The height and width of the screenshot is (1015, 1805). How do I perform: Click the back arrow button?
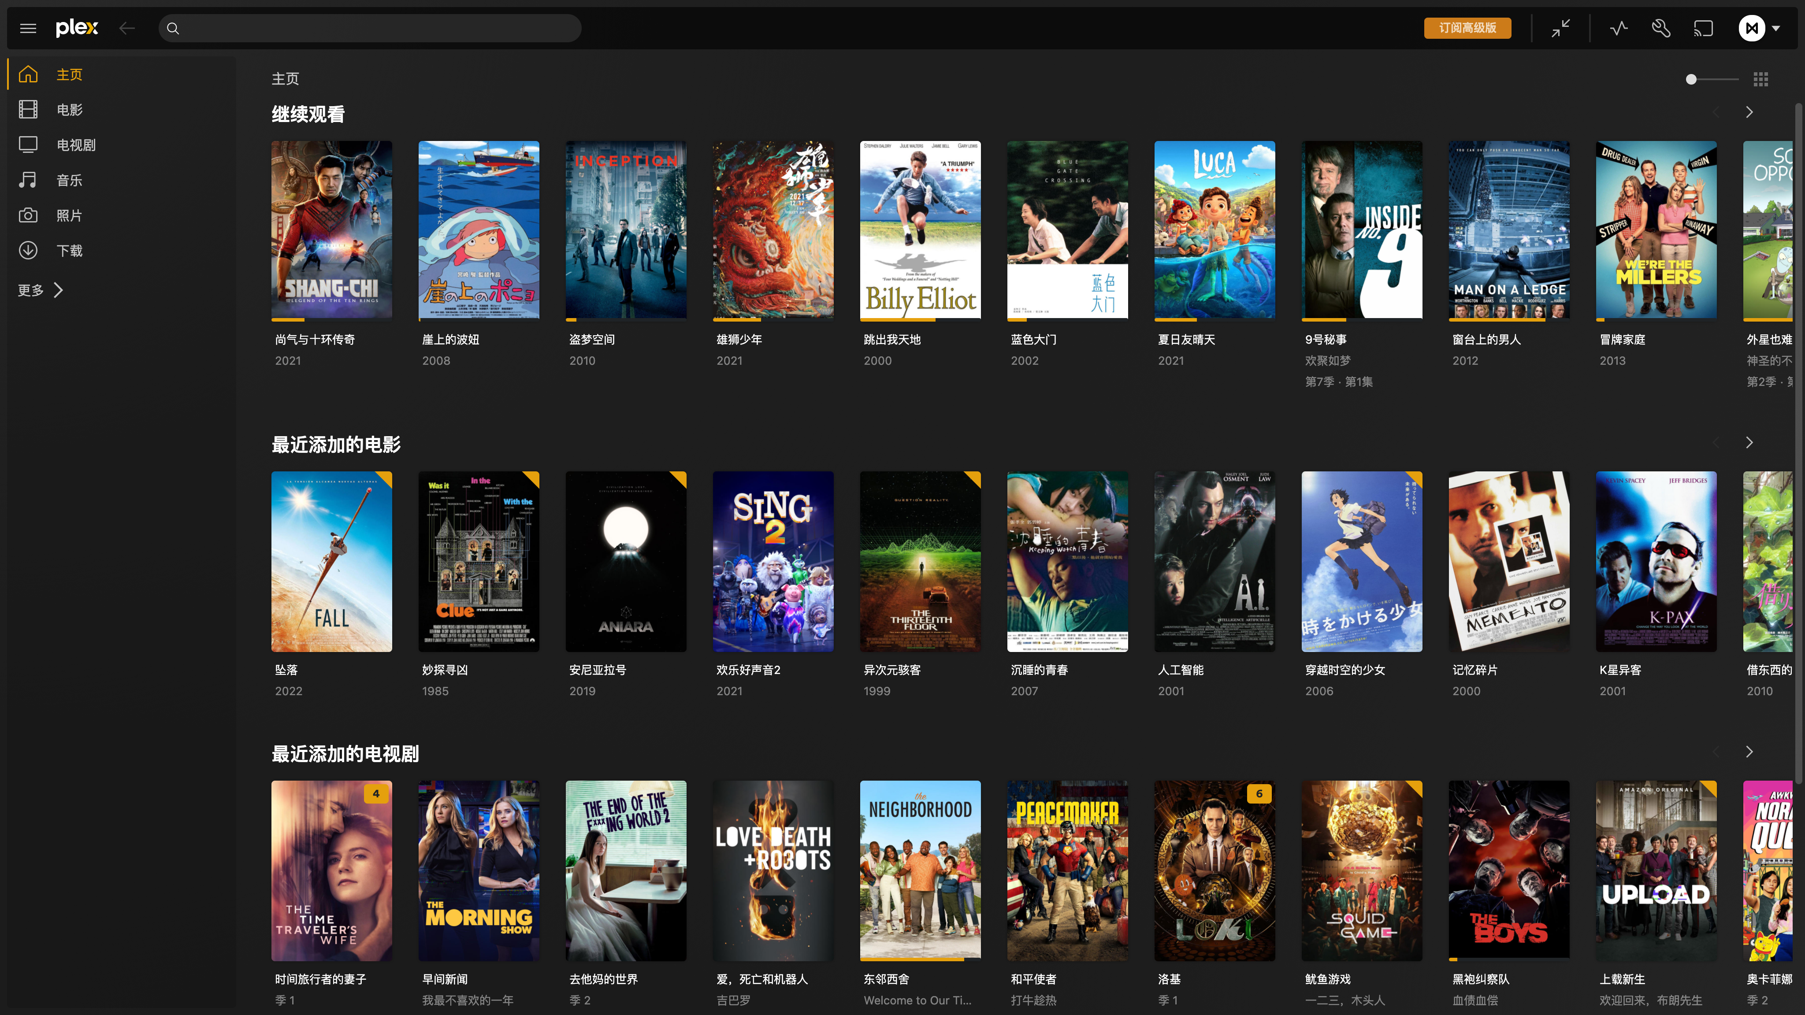click(x=127, y=28)
